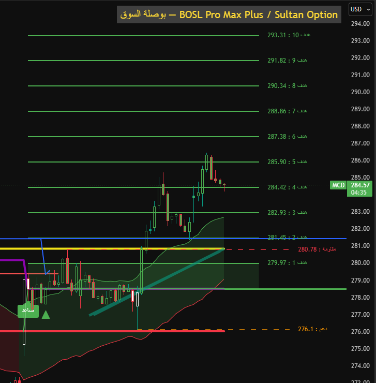The image size is (376, 383).
Task: Select the target 7 label 288.86
Action: click(x=287, y=111)
